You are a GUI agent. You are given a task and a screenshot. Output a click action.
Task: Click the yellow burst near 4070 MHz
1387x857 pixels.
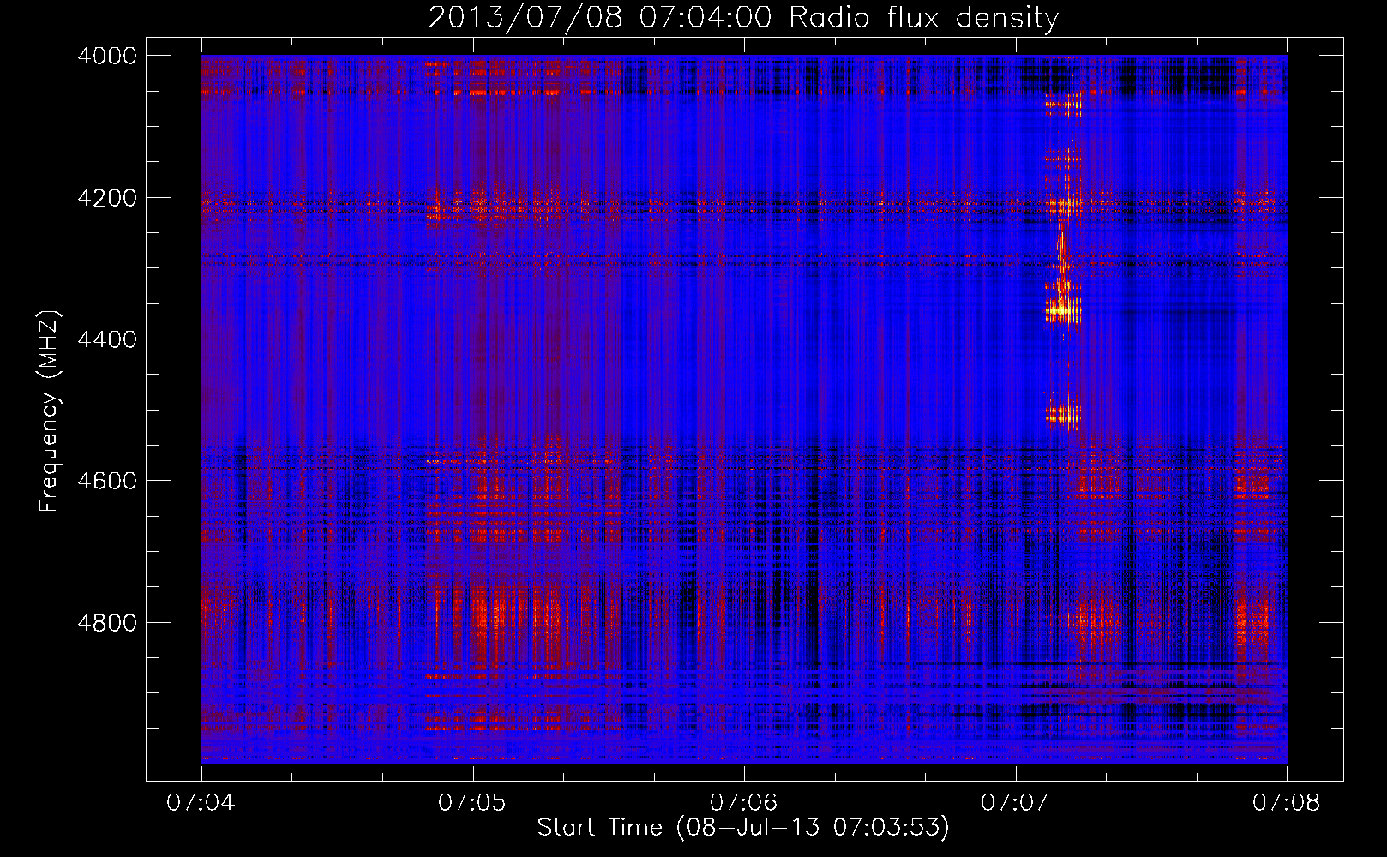[x=1063, y=105]
